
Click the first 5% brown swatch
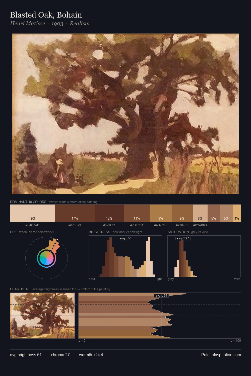tap(214, 213)
